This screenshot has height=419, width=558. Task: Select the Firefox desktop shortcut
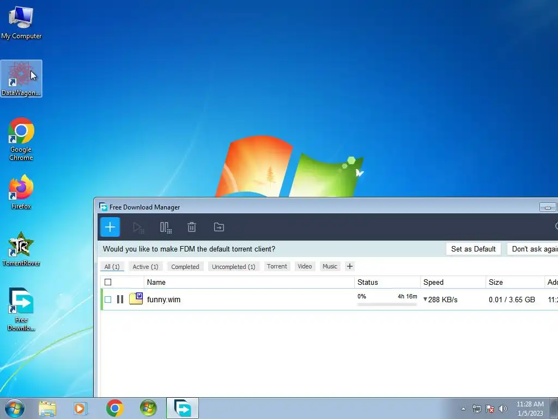(x=21, y=192)
